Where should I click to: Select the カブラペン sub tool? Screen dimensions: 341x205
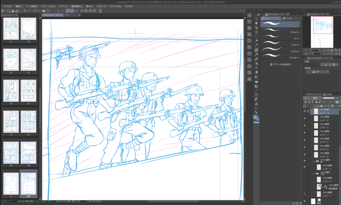click(x=280, y=43)
